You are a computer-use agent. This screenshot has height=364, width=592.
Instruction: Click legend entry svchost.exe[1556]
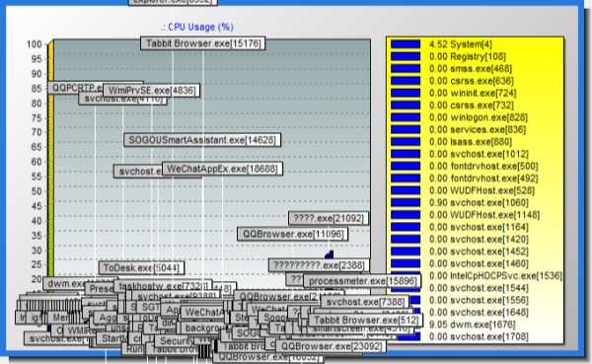pos(479,300)
